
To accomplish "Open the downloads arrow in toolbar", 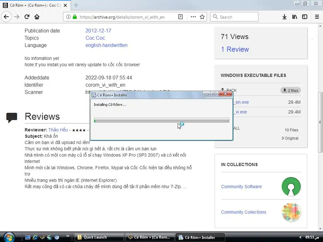I will pos(285,17).
